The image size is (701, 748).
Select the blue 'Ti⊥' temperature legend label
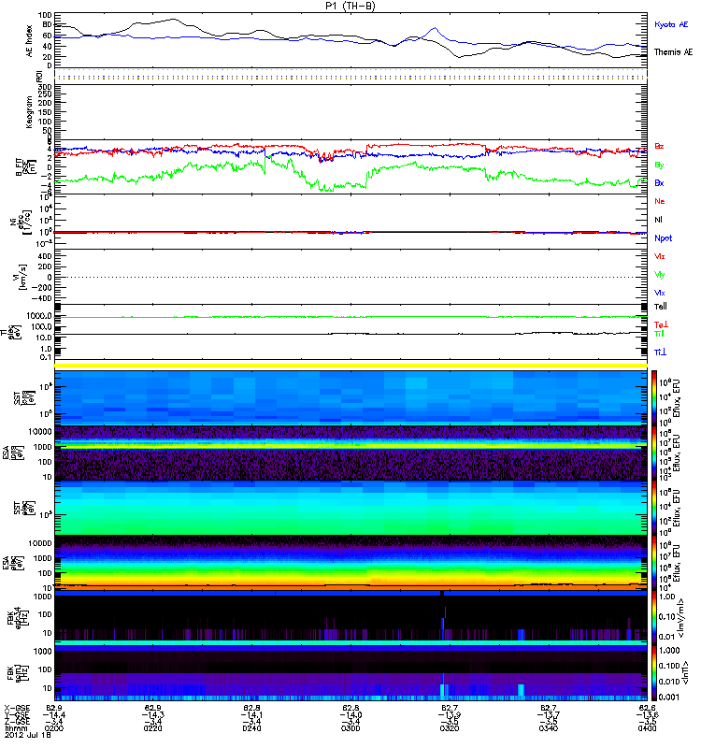pos(660,352)
